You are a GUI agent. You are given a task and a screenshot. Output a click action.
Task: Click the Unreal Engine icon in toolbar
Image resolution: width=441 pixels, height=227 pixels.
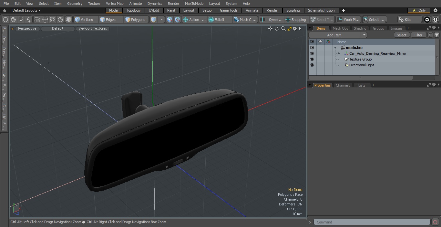[x=436, y=20]
